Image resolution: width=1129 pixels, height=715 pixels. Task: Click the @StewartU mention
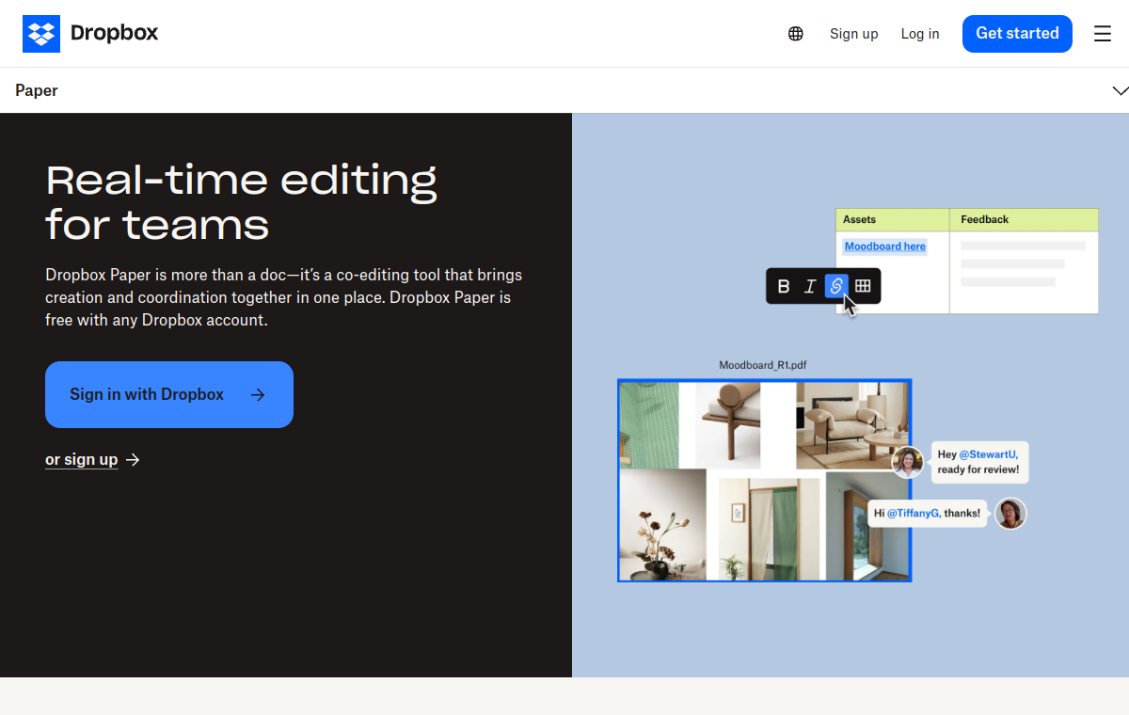tap(988, 454)
